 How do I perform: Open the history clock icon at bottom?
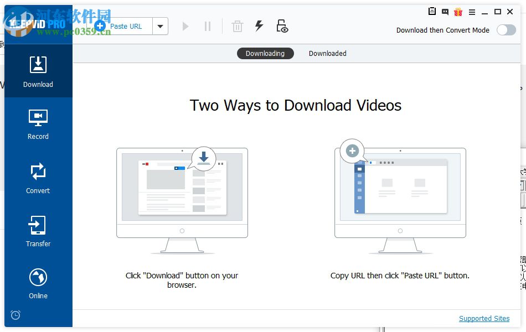click(x=16, y=315)
